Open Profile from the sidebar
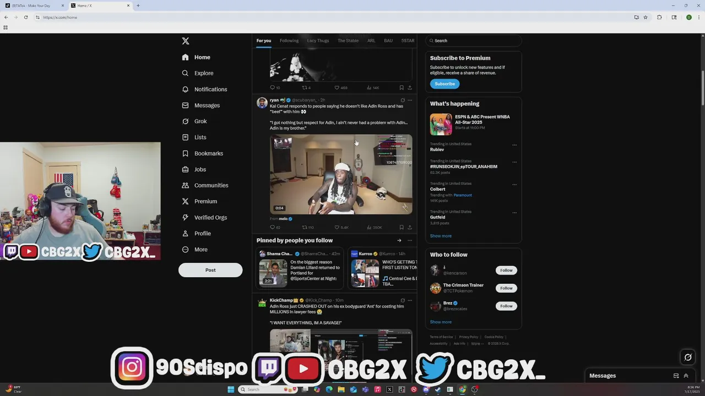Viewport: 705px width, 396px height. point(197,233)
